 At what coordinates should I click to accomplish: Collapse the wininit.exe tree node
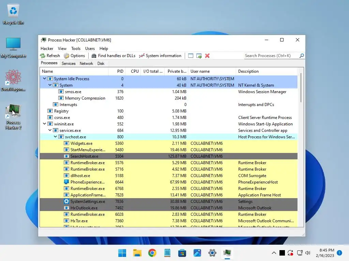click(45, 124)
